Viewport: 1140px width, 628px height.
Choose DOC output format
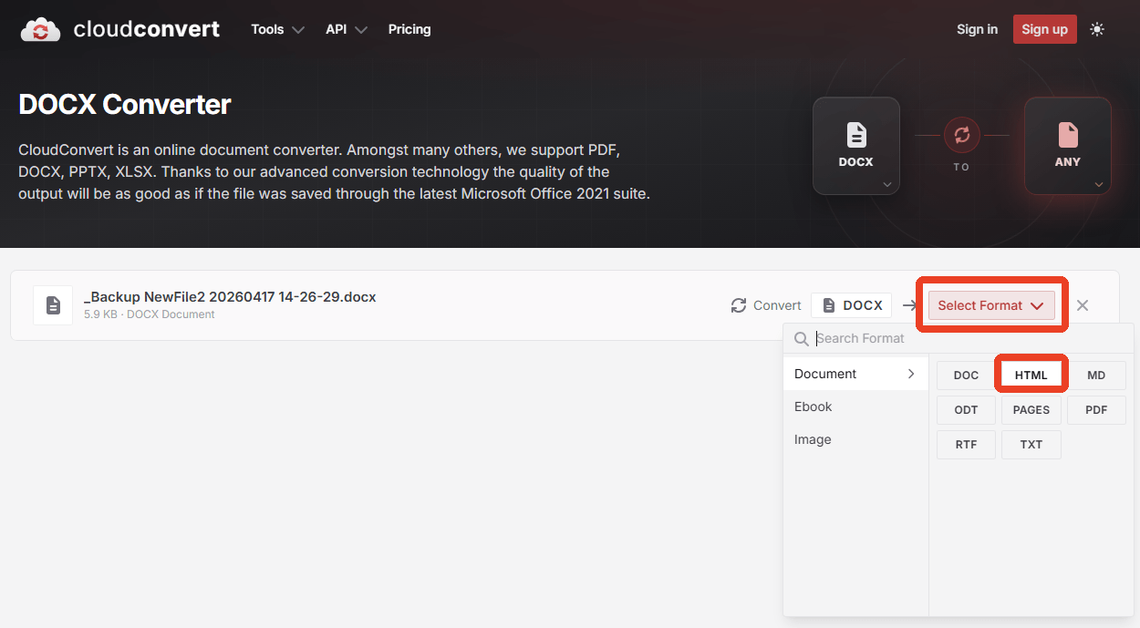point(966,376)
